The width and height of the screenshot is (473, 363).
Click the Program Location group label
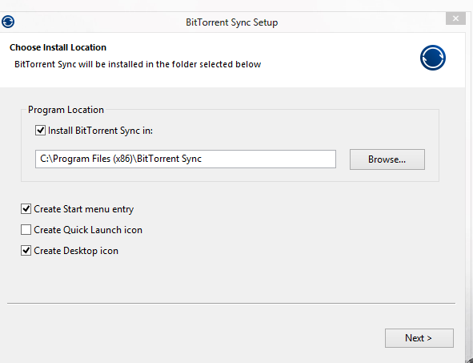click(66, 110)
